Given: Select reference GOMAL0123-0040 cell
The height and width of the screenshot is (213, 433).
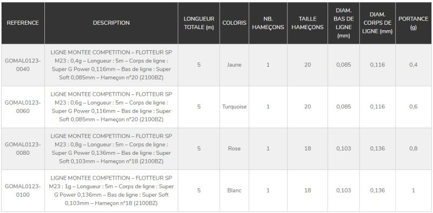Looking at the screenshot, I should tap(23, 65).
